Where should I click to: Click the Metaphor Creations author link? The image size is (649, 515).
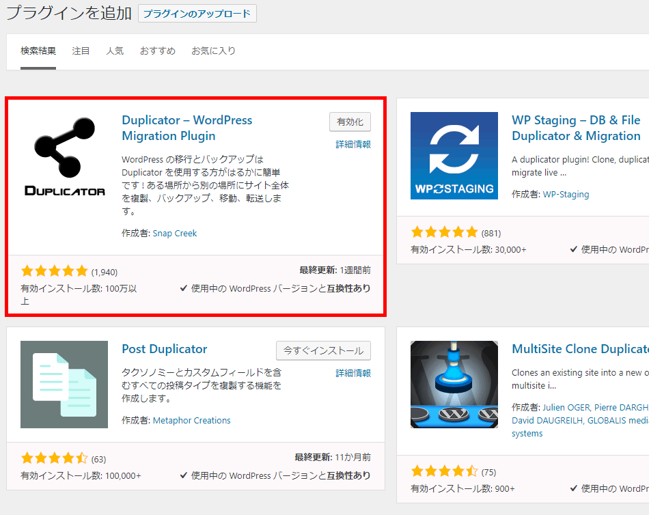click(192, 421)
